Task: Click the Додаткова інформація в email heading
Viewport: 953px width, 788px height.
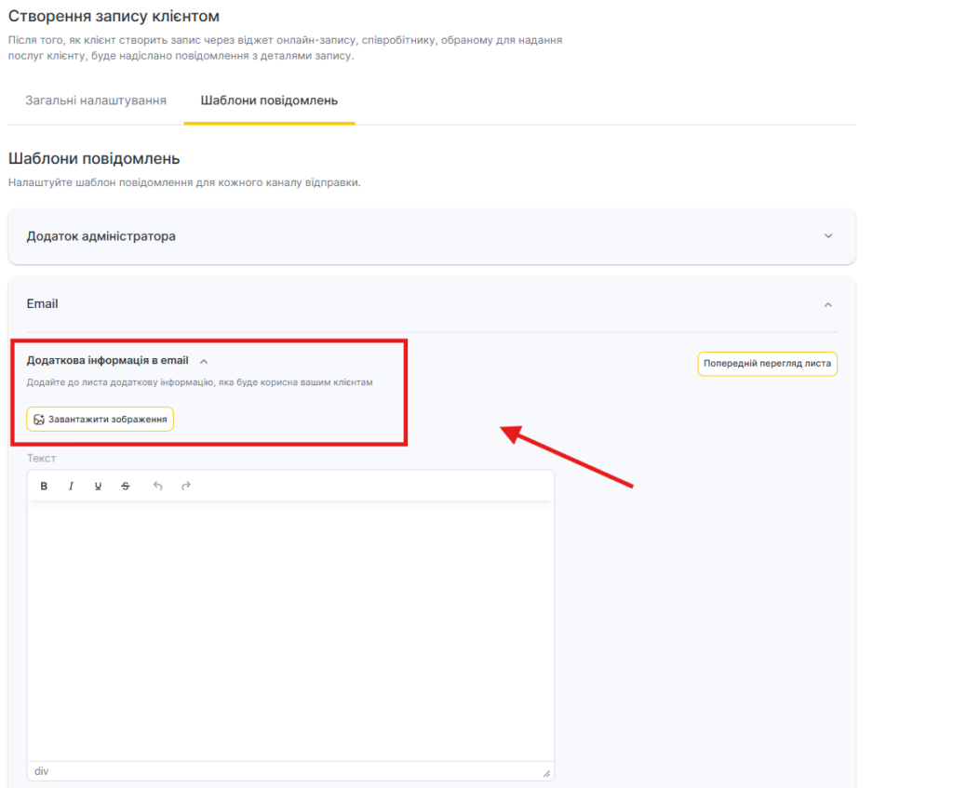Action: point(107,361)
